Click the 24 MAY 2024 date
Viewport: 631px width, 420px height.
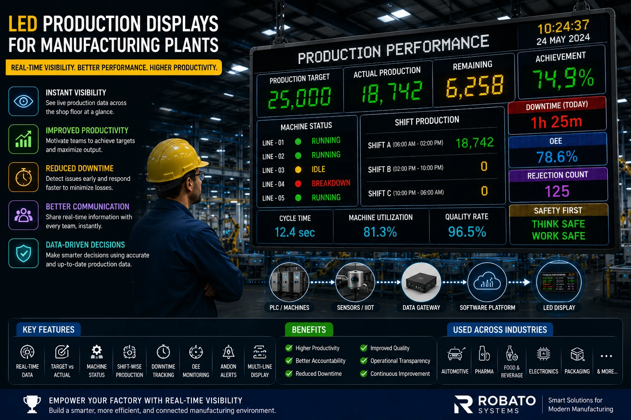tap(563, 39)
